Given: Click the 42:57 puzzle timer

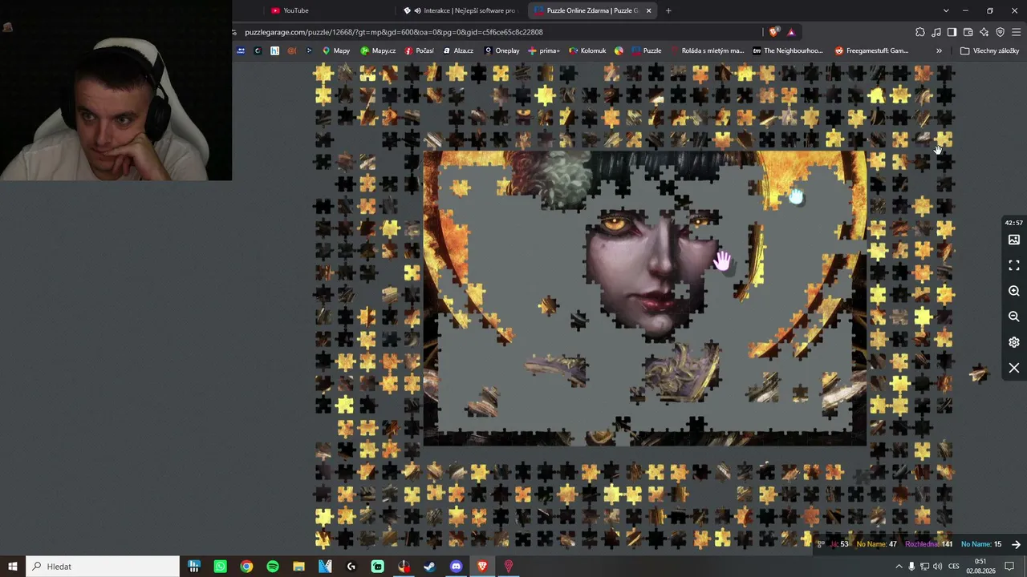Looking at the screenshot, I should [1014, 223].
